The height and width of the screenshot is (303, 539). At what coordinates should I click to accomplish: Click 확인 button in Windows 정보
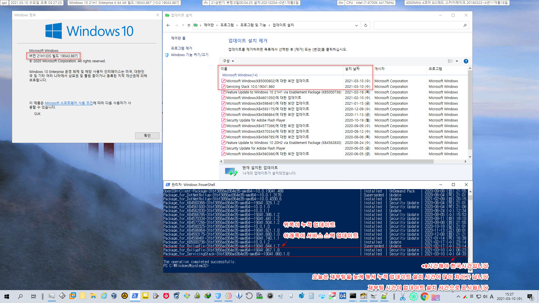coord(147,136)
